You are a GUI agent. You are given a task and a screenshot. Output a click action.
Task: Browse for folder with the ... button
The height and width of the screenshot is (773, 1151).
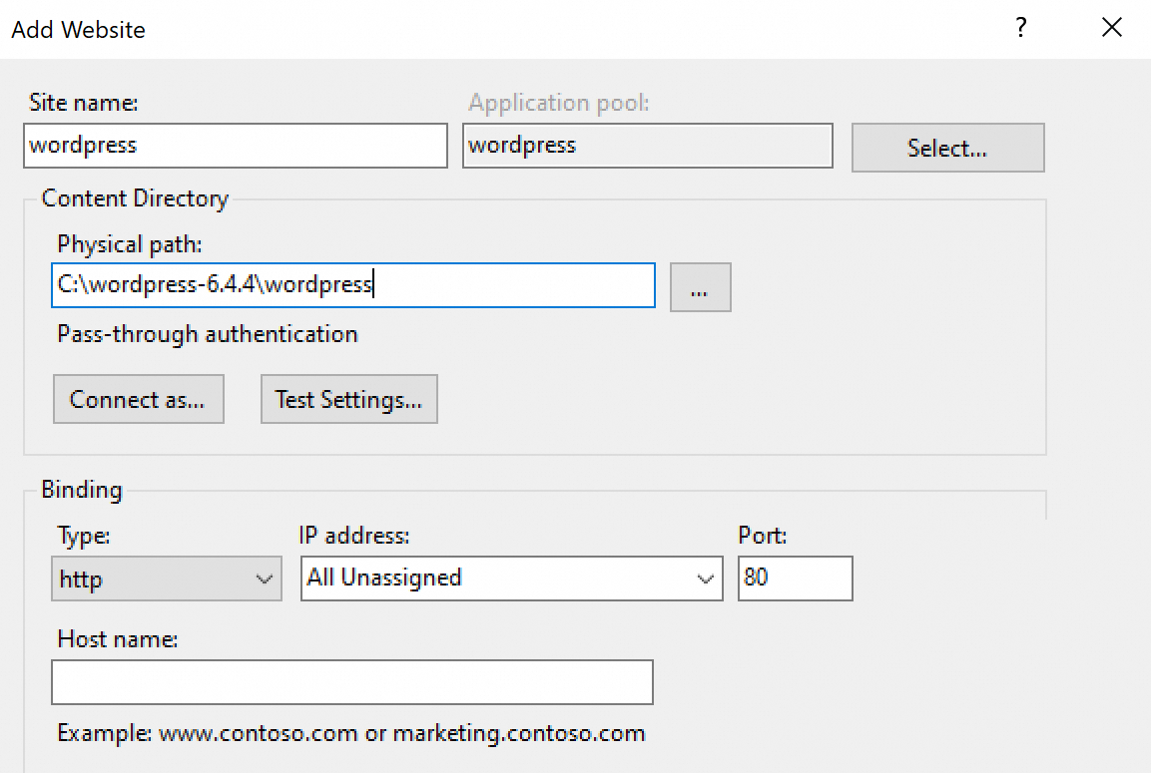click(700, 288)
